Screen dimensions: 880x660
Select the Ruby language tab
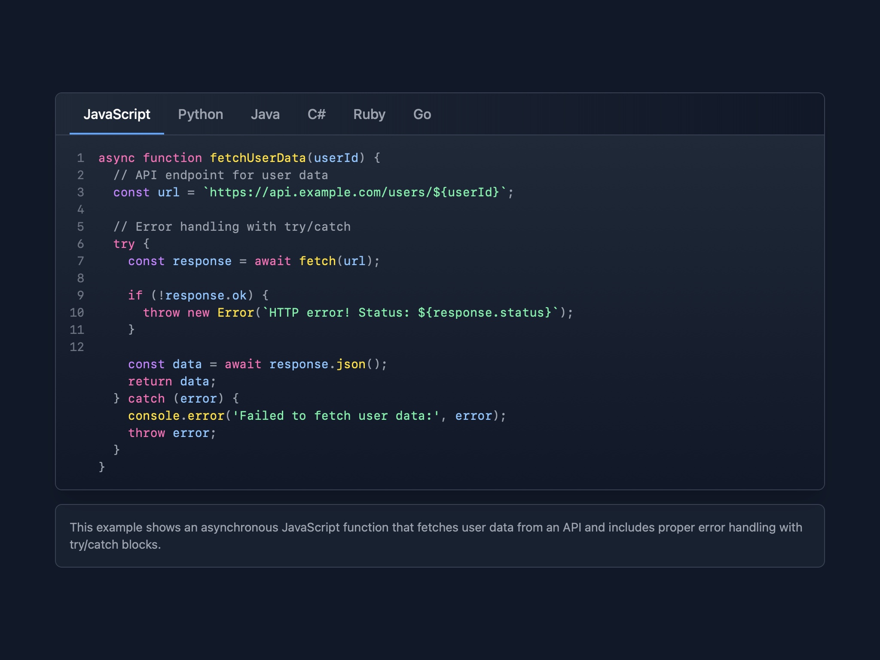tap(370, 114)
